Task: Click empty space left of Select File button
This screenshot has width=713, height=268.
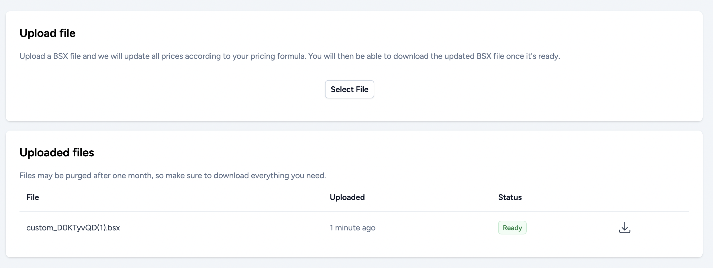Action: coord(172,89)
